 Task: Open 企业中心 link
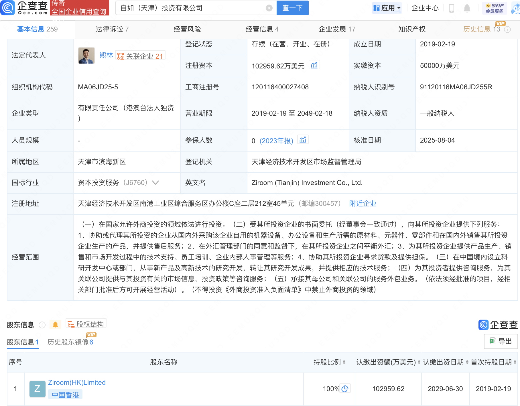coord(425,8)
